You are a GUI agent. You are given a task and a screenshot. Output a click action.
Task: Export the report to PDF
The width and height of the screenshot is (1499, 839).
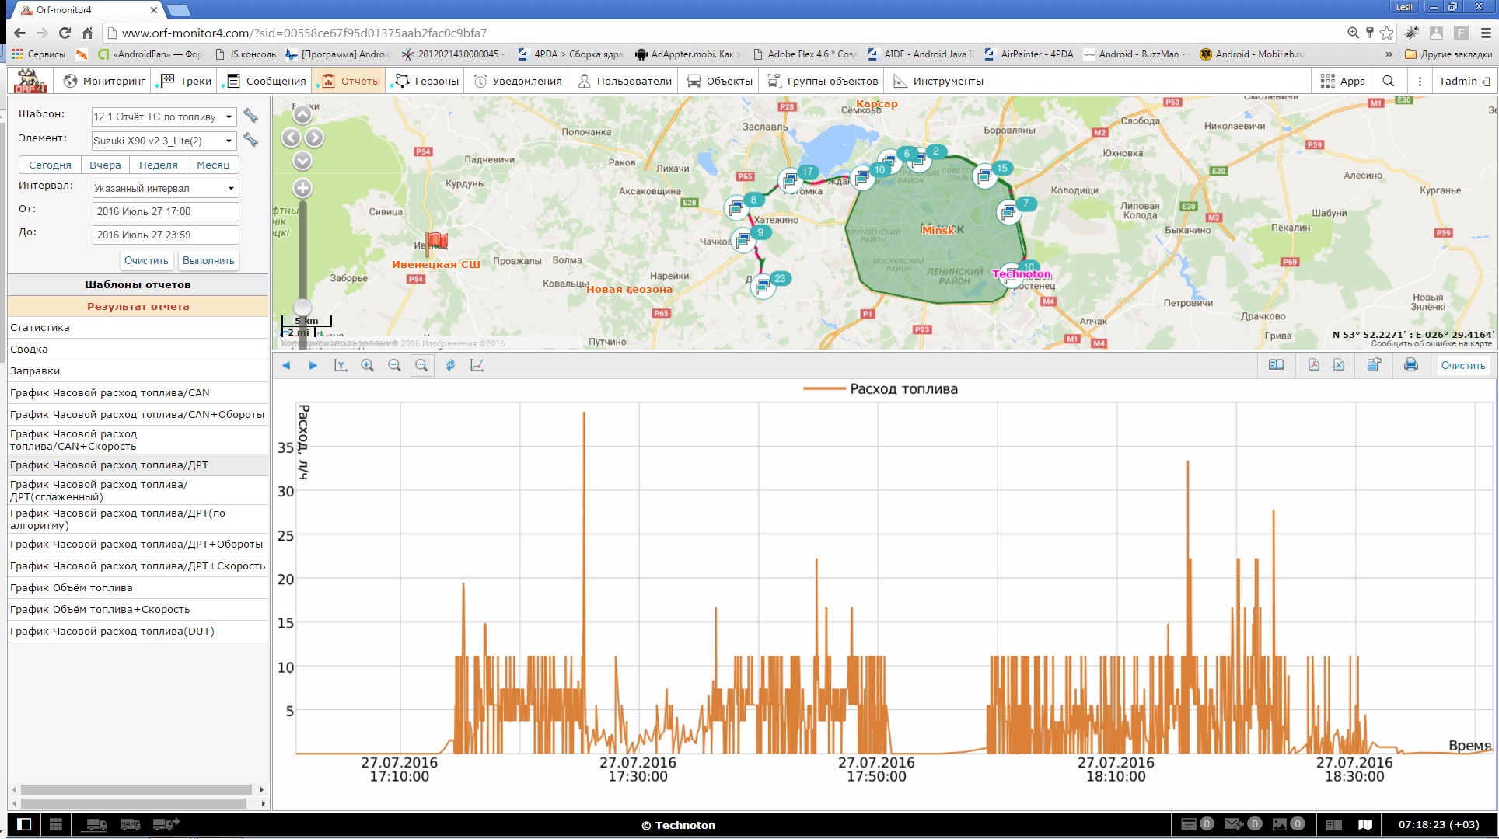[x=1313, y=365]
